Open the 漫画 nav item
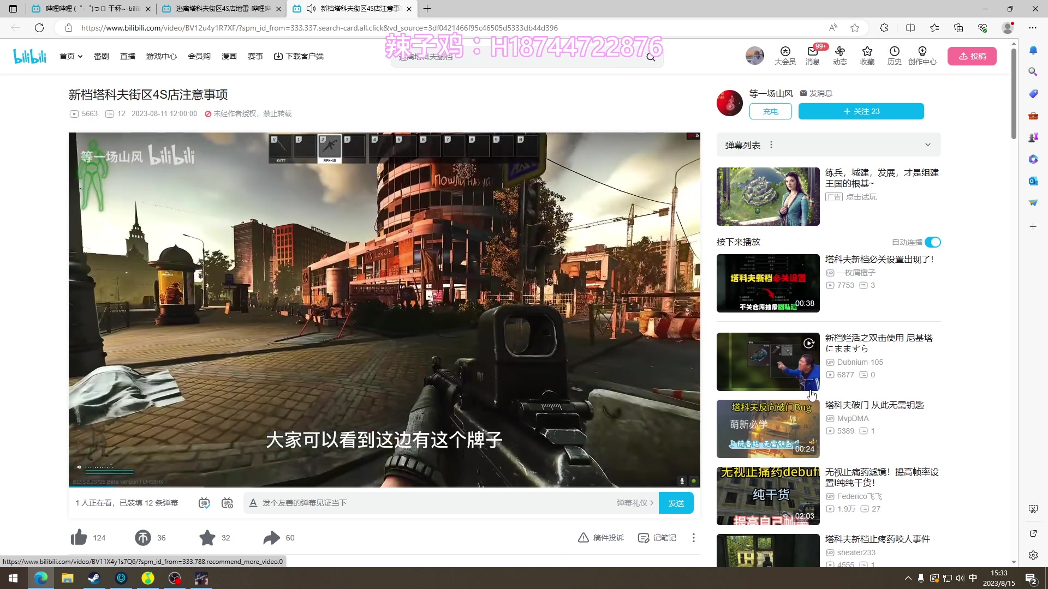This screenshot has width=1048, height=589. pos(229,56)
